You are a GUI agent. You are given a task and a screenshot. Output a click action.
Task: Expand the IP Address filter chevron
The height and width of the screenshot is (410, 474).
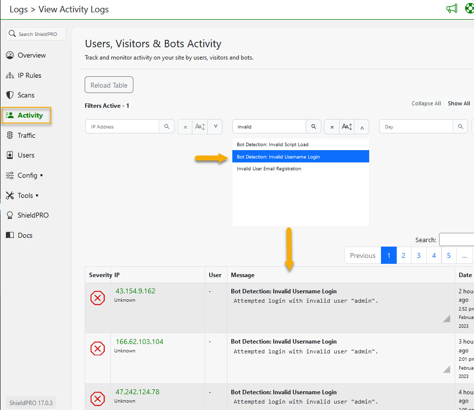(215, 126)
